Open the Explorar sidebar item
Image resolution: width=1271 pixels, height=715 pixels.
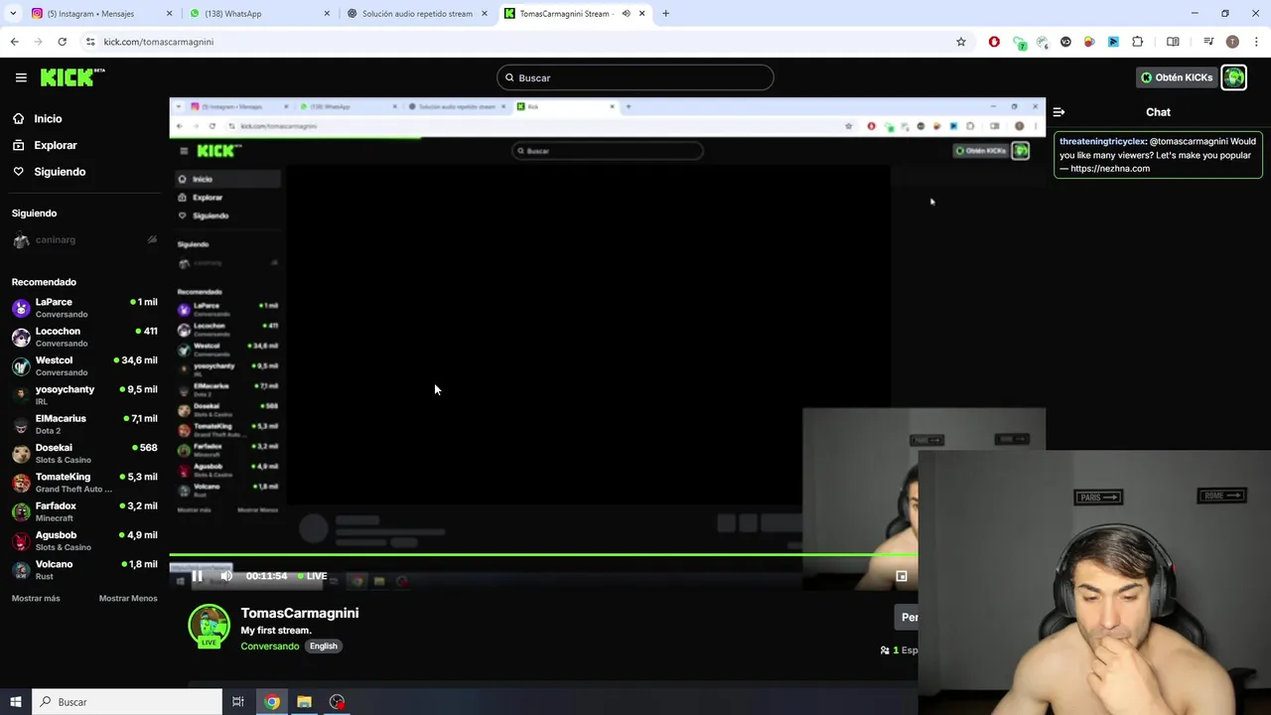point(56,145)
